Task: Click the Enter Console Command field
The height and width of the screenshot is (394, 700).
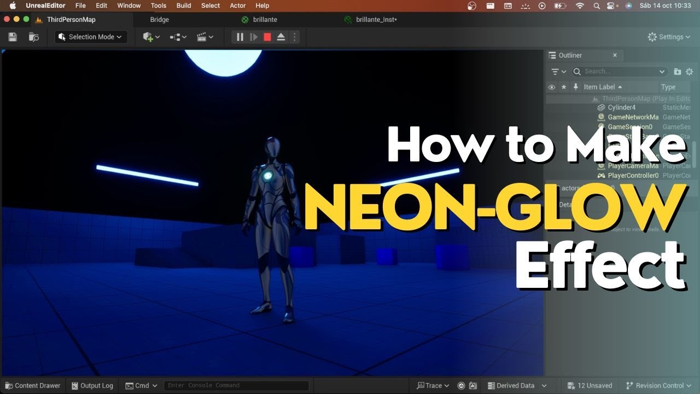Action: click(236, 386)
